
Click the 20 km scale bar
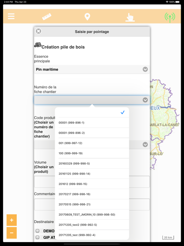168,238
